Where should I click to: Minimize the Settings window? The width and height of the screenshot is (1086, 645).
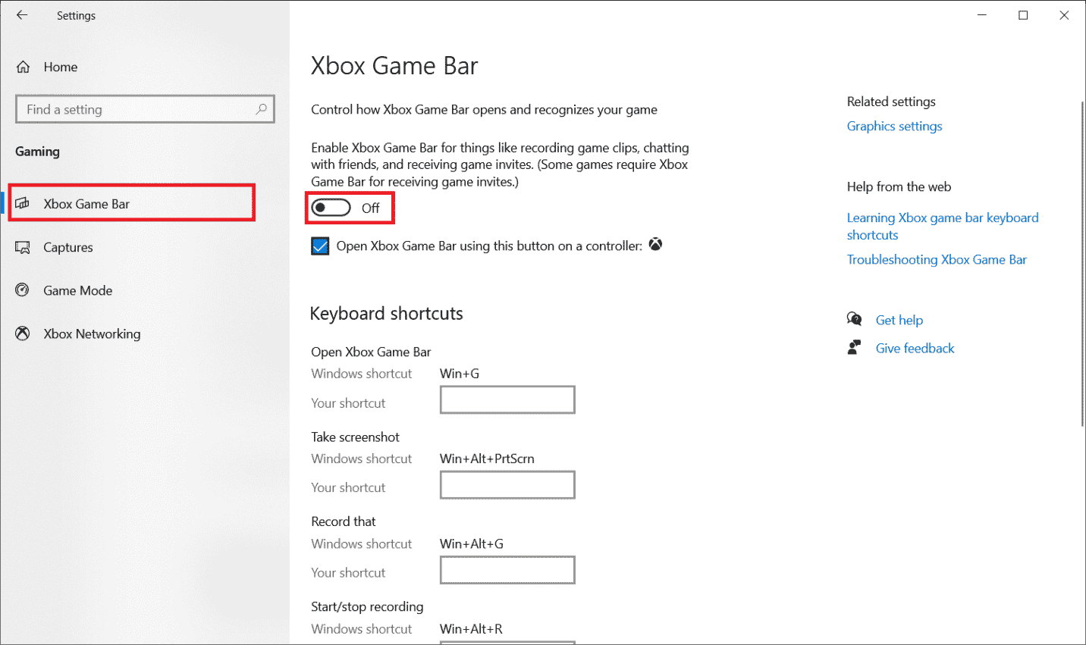[982, 15]
